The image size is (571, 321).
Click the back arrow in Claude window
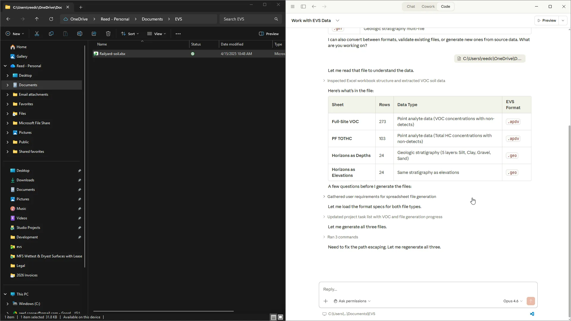pyautogui.click(x=314, y=7)
